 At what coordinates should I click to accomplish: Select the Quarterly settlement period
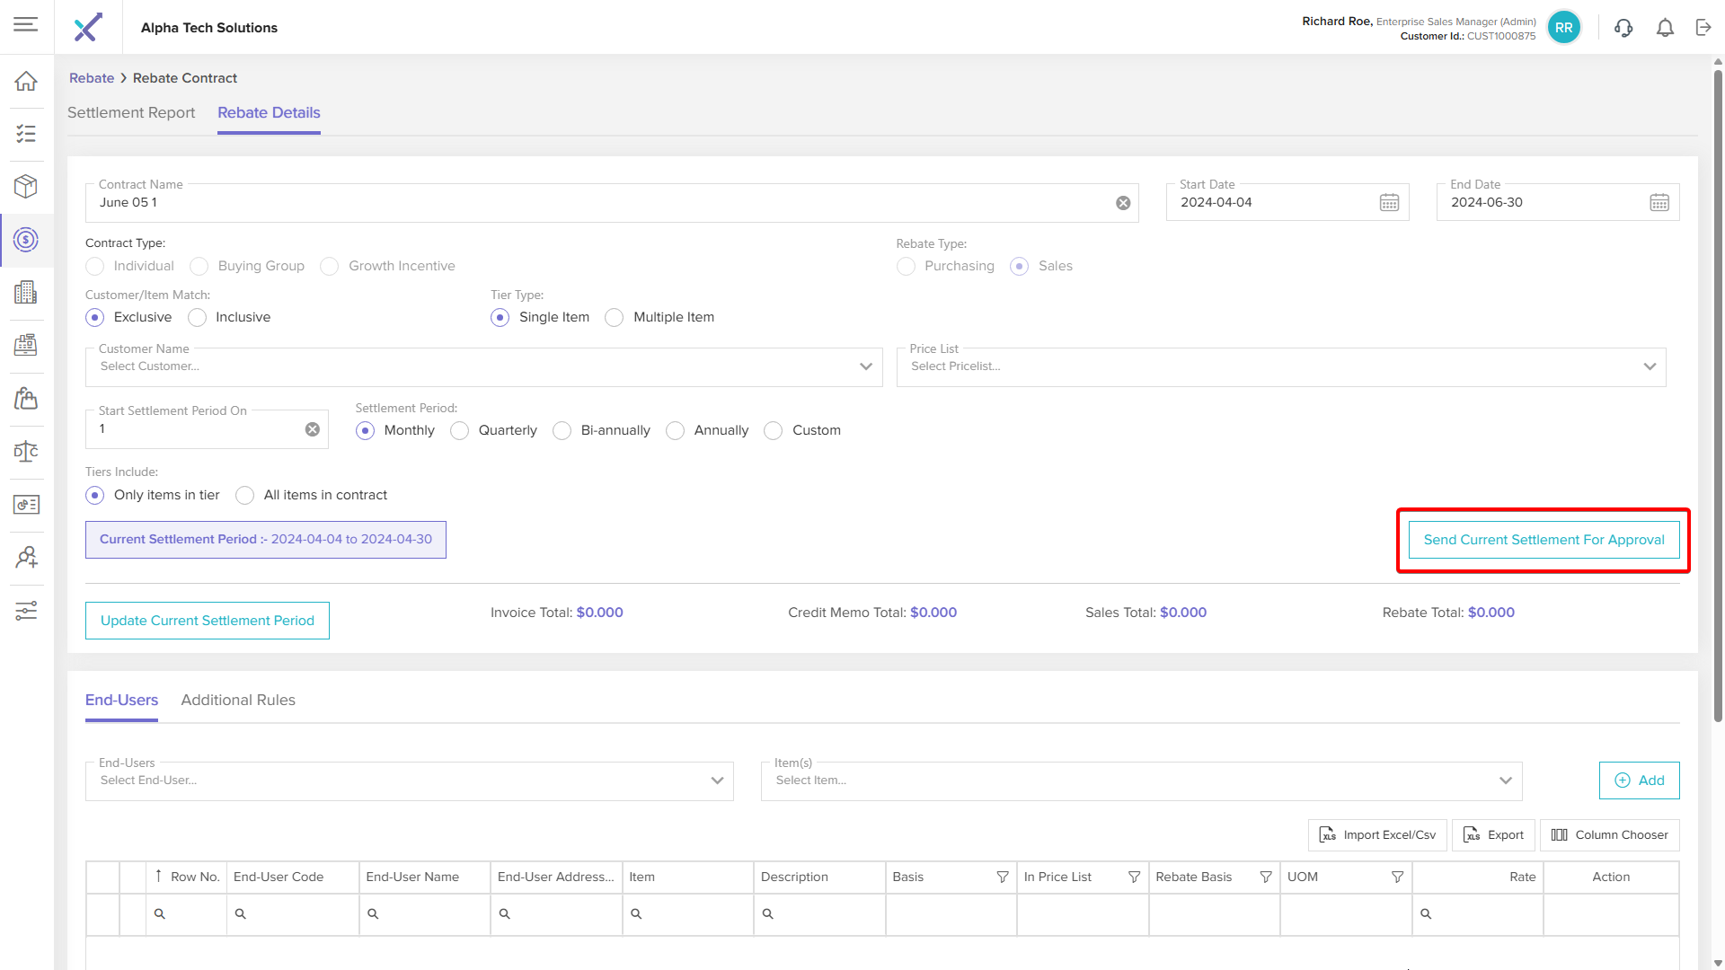click(x=460, y=431)
